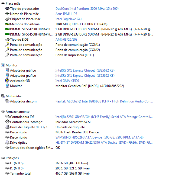Viewport: 169px width, 180px height.
Task: Select the 'Placa mãe' section heading
Action: coord(13,4)
